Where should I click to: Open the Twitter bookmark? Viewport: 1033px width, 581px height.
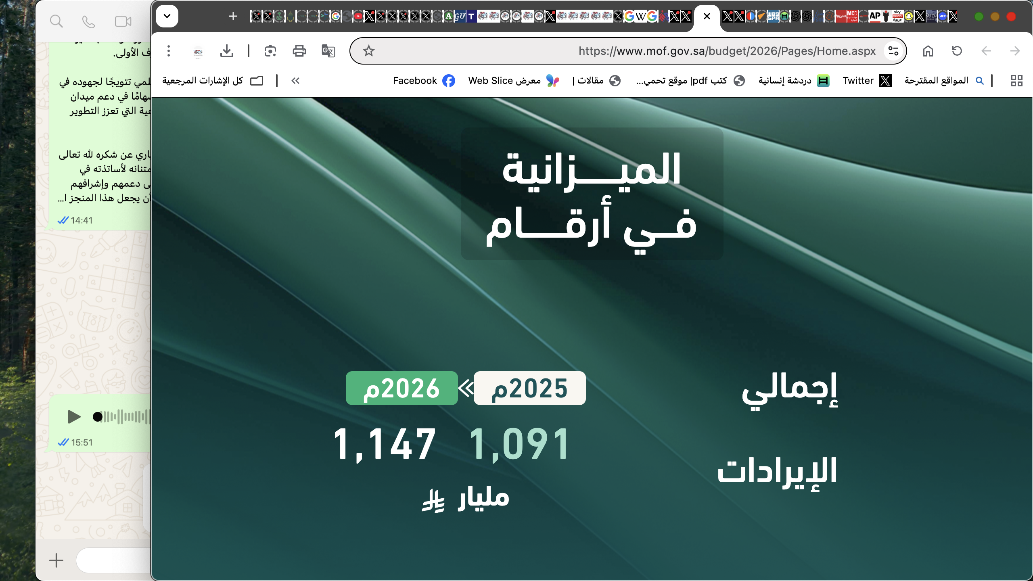pos(867,81)
